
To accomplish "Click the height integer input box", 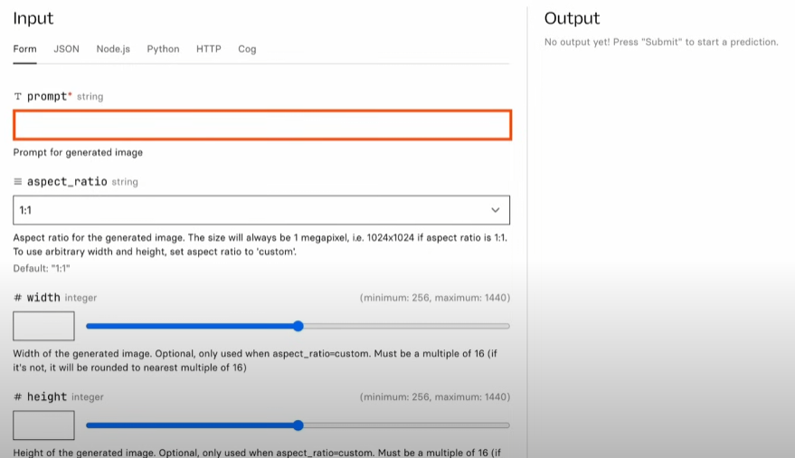I will (43, 425).
